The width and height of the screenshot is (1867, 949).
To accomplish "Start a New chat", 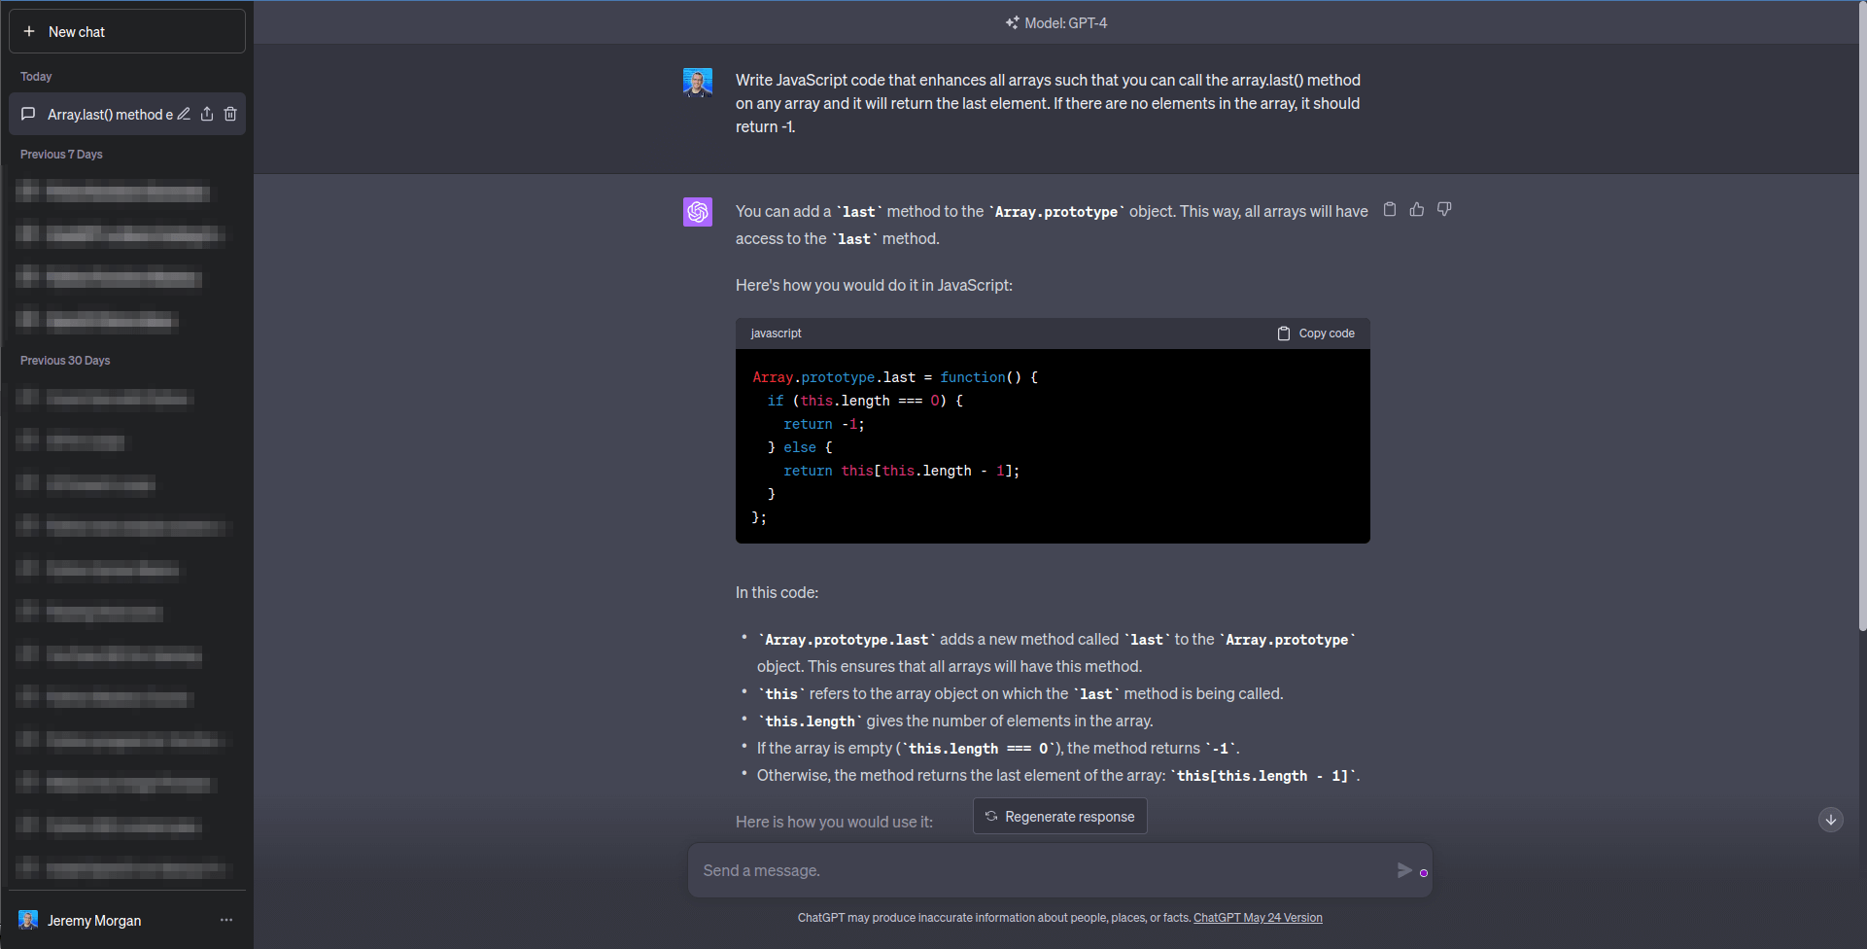I will click(126, 31).
